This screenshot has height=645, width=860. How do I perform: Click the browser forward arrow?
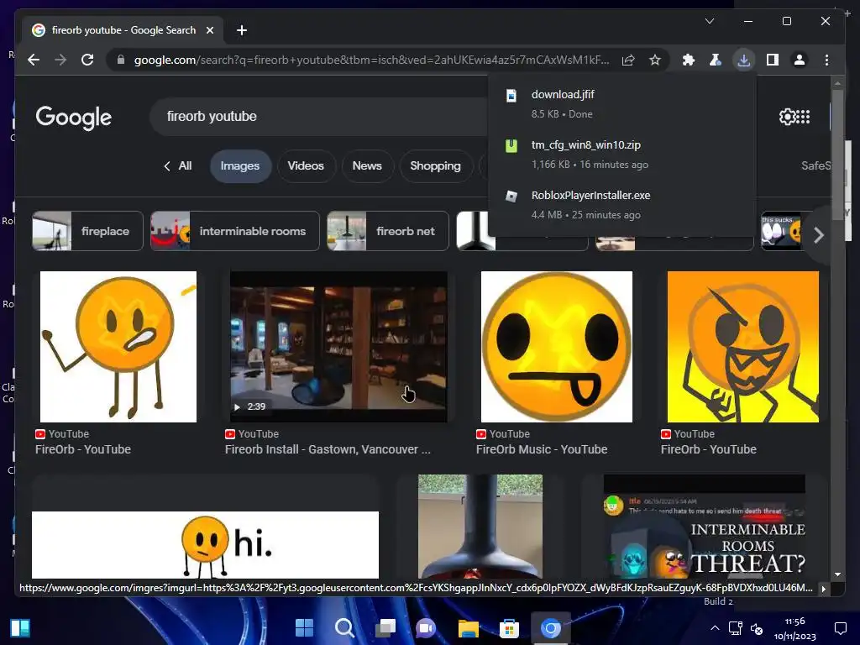coord(60,60)
